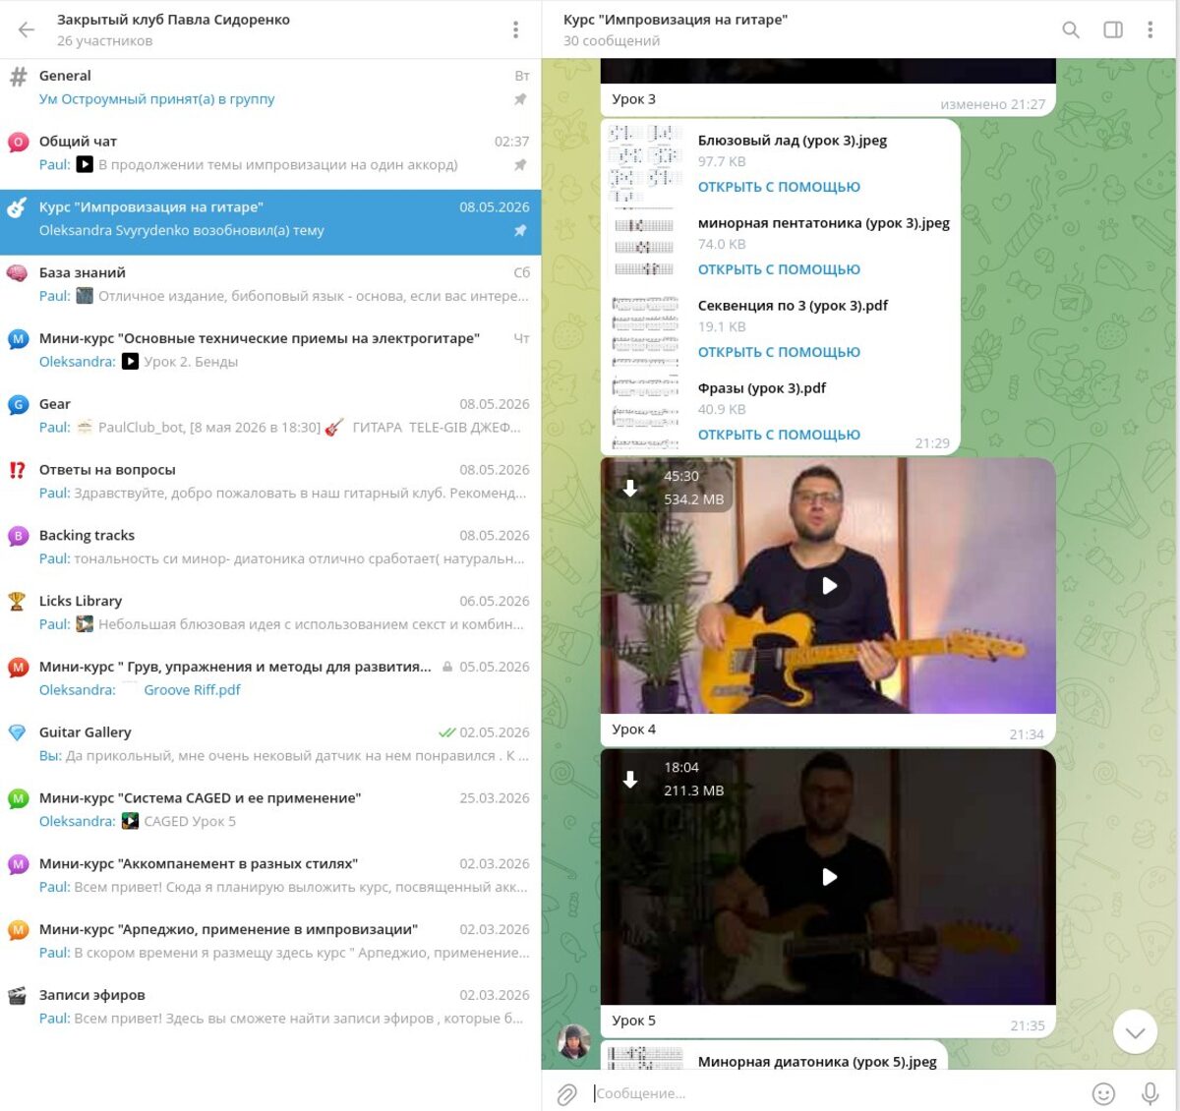Click the gem icon of Guitar Gallery

[18, 732]
